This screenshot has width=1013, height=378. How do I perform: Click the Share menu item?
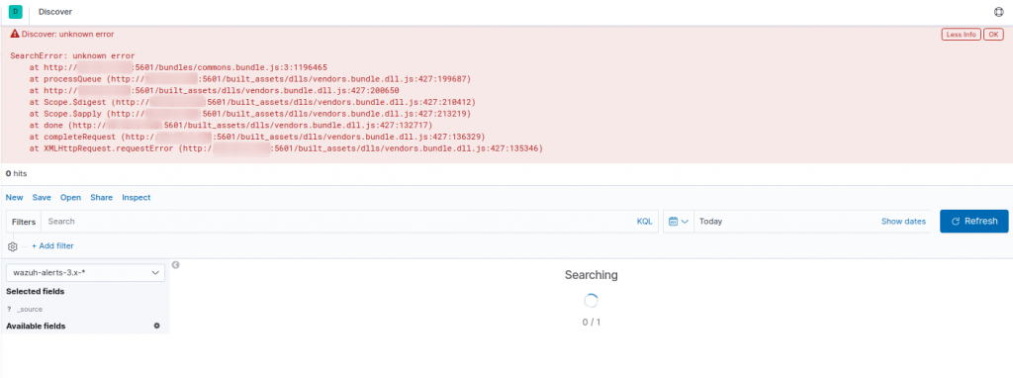[102, 198]
